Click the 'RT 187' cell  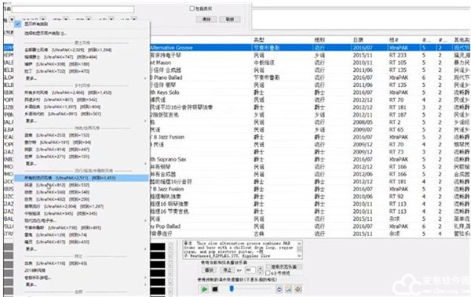[x=398, y=114]
